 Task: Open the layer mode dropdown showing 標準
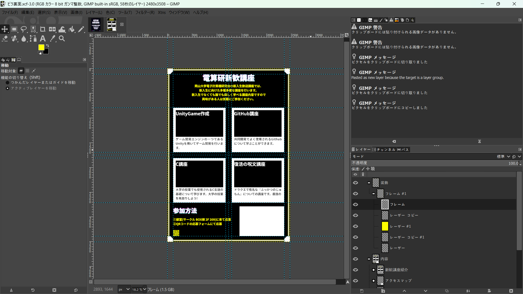[x=503, y=157]
